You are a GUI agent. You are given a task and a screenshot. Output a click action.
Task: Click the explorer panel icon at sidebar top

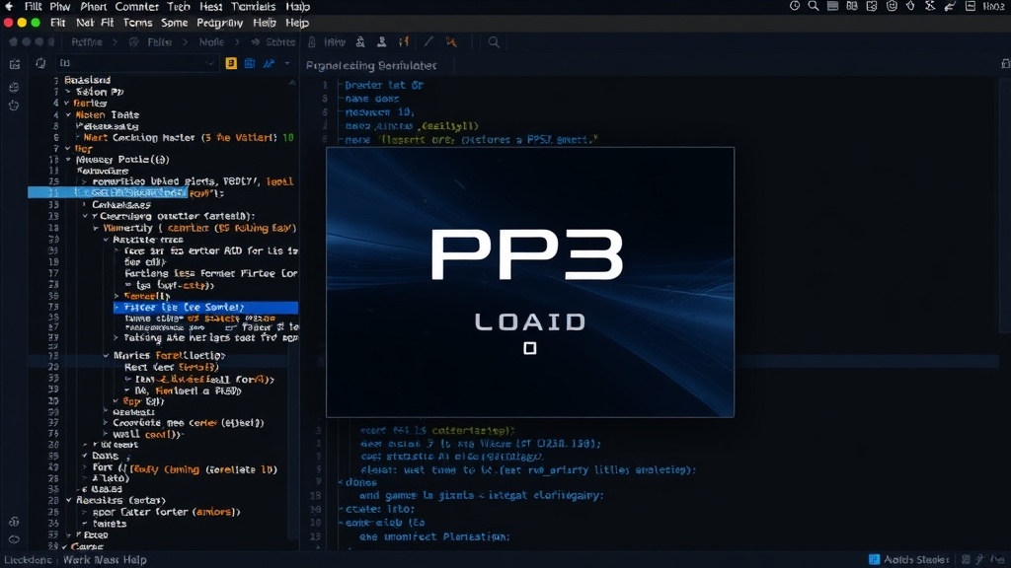pos(15,64)
